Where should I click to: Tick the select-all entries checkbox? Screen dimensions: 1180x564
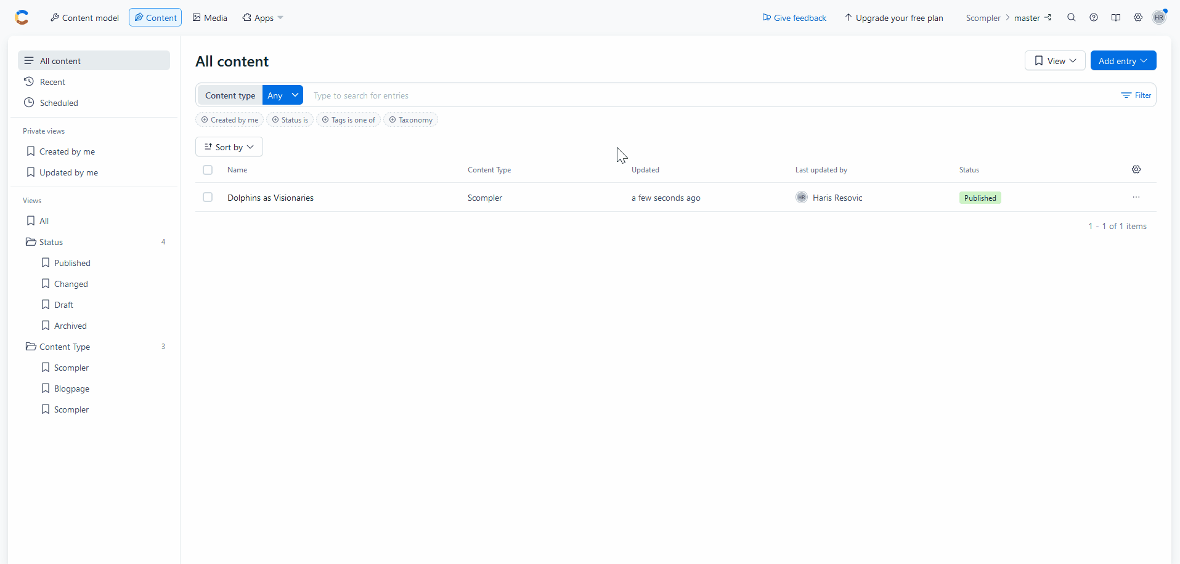tap(208, 170)
